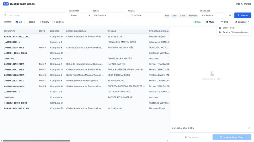
Task: Click the Excel (.xlsx) file icon
Action: 220,28
